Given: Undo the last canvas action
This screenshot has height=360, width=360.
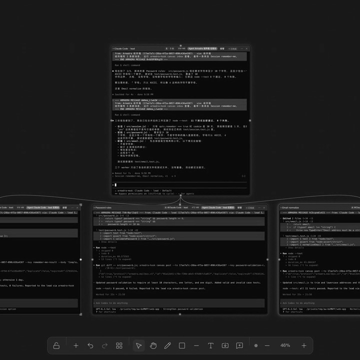Looking at the screenshot, I should click(x=90, y=345).
